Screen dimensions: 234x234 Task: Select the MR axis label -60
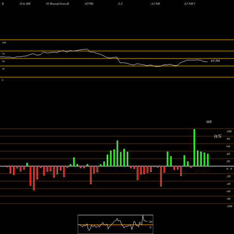click(228, 191)
